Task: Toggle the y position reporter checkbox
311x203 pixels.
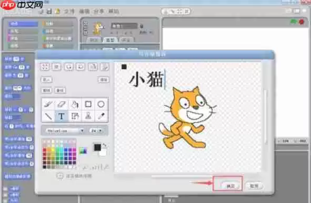Action: click(5, 195)
